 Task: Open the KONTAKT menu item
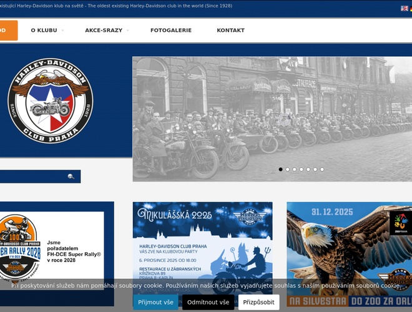(x=230, y=30)
